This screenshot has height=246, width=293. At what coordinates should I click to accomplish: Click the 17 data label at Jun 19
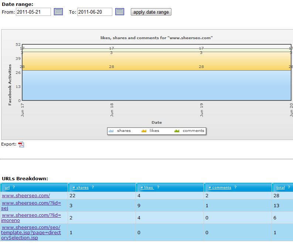coord(201,48)
